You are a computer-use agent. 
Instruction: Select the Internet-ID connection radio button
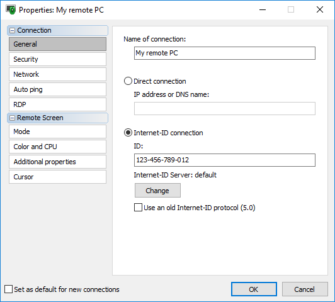[128, 133]
